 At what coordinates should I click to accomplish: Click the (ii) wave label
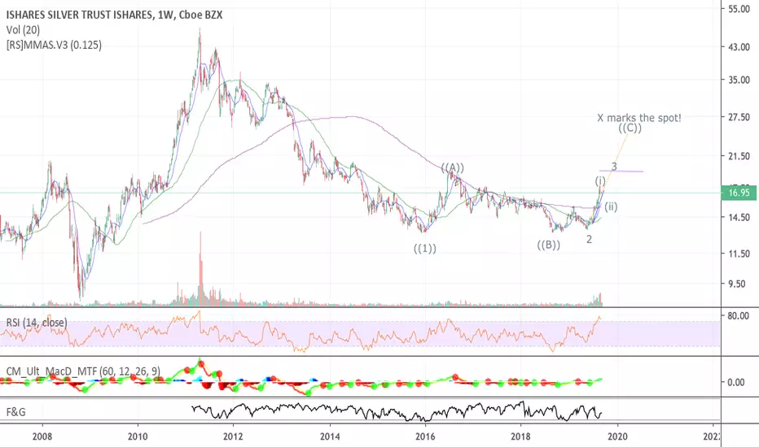click(611, 206)
